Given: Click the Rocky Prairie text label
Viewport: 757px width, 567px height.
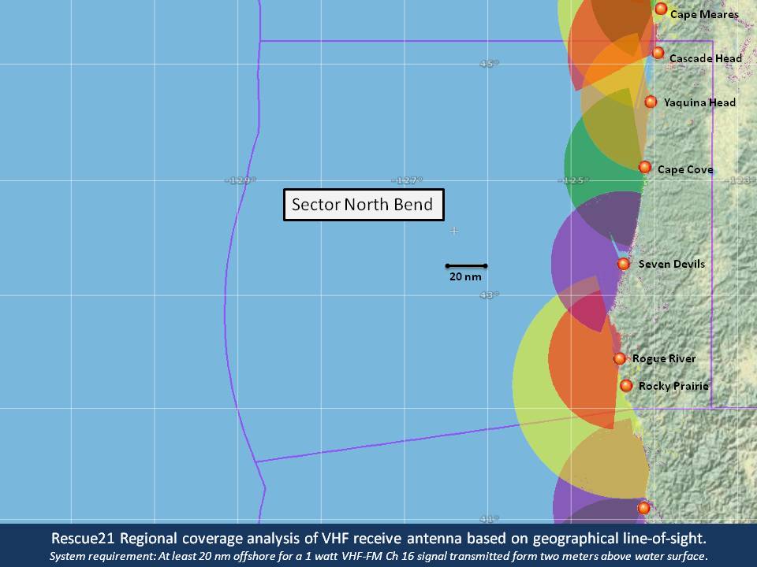Looking at the screenshot, I should (673, 386).
